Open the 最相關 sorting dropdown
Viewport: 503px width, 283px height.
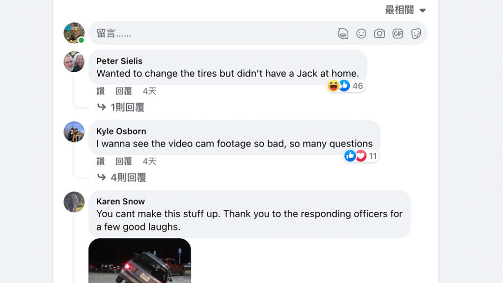[405, 10]
